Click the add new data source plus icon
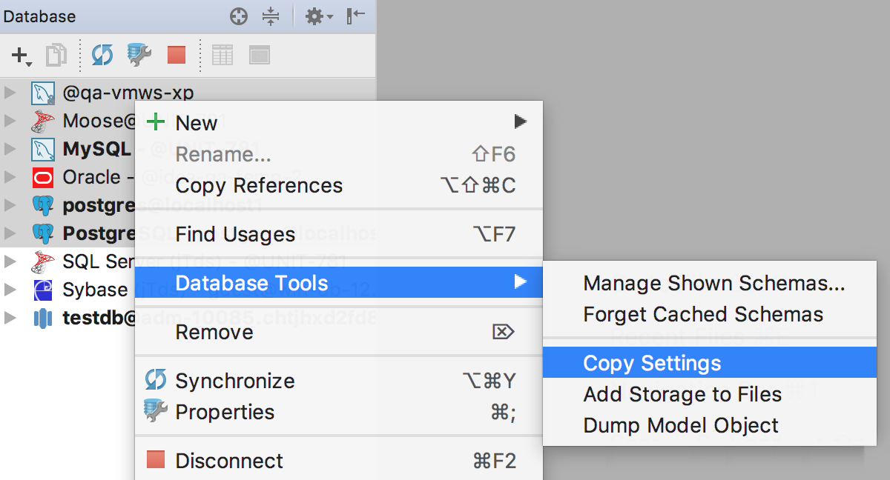This screenshot has height=480, width=890. [21, 55]
